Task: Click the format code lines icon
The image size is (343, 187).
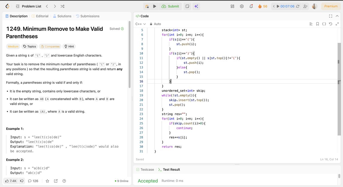Action: 311,24
